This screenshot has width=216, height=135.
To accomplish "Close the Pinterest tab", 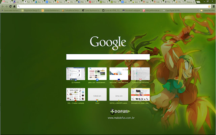I will [97, 2].
